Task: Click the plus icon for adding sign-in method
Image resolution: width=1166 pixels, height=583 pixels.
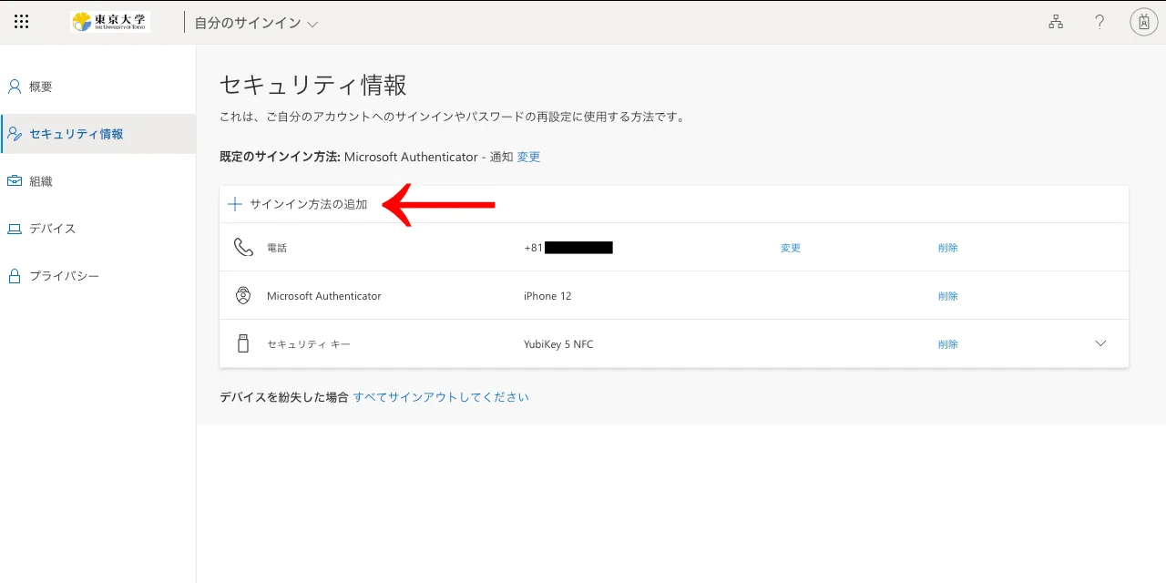Action: [x=235, y=204]
